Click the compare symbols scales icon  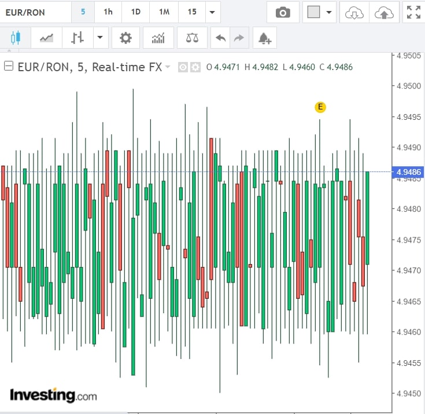[192, 38]
